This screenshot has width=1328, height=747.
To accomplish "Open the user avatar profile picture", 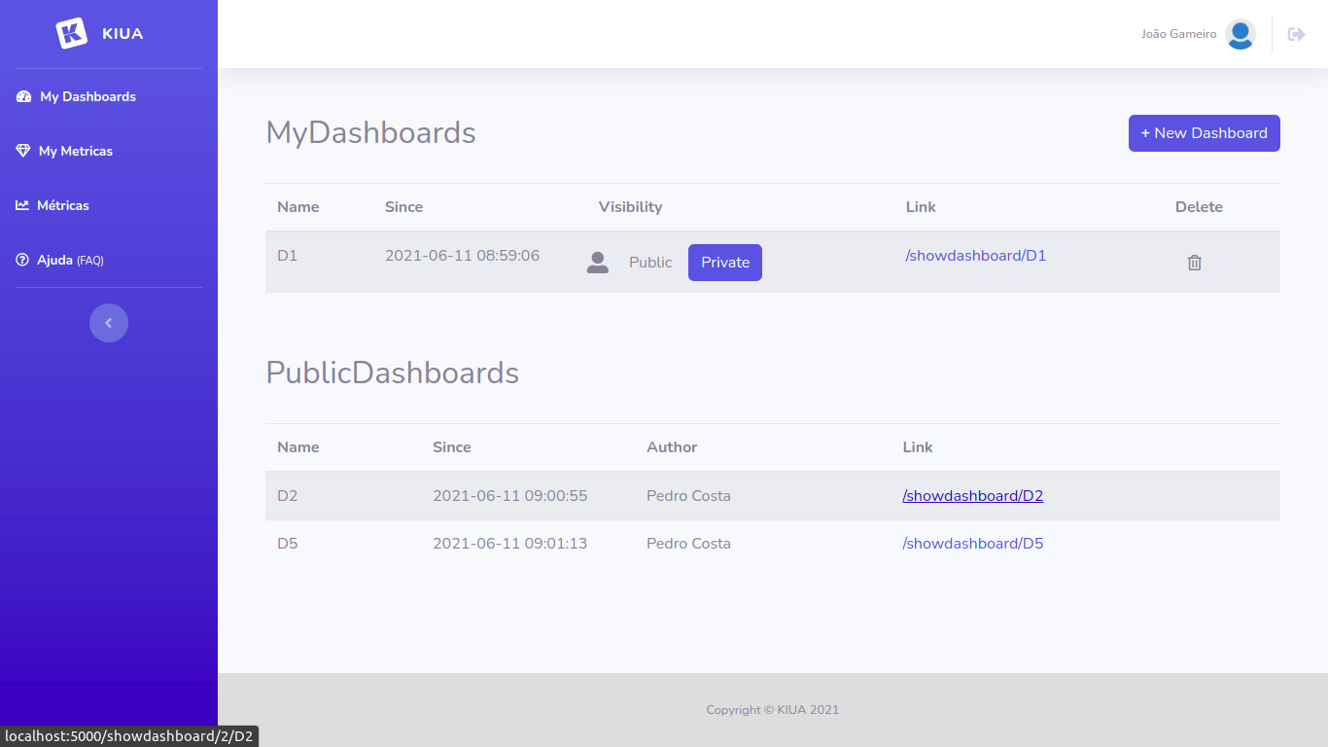I will (x=1240, y=34).
